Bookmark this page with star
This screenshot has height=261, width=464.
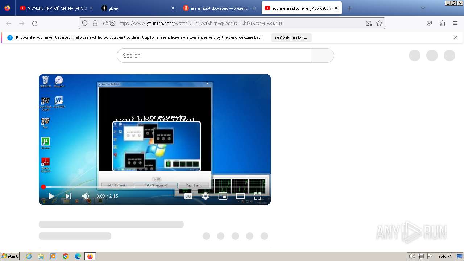[379, 23]
